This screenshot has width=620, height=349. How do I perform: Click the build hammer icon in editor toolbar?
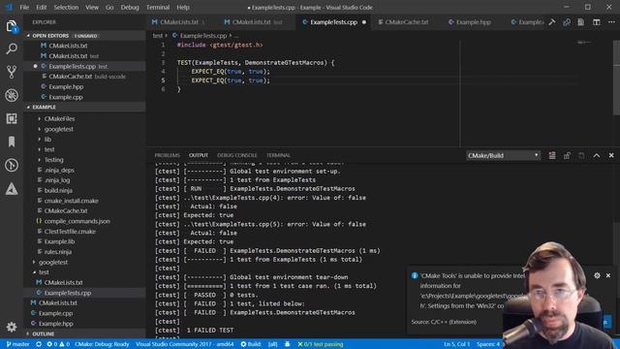pos(552,22)
